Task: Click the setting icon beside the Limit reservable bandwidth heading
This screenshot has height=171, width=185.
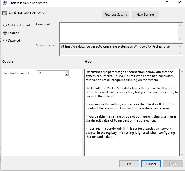Action: [x=4, y=13]
